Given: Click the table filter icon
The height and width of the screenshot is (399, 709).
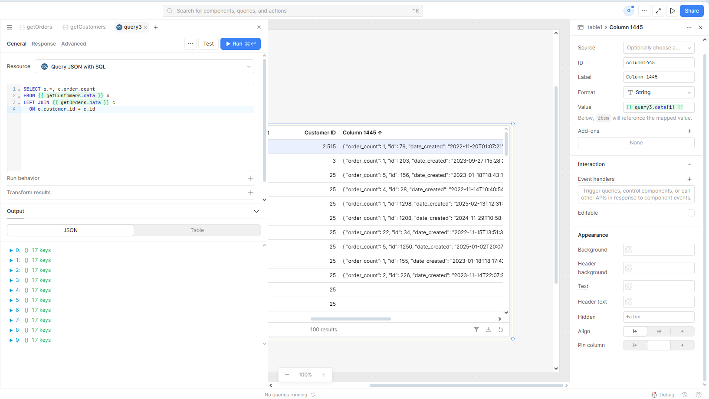Looking at the screenshot, I should [476, 330].
